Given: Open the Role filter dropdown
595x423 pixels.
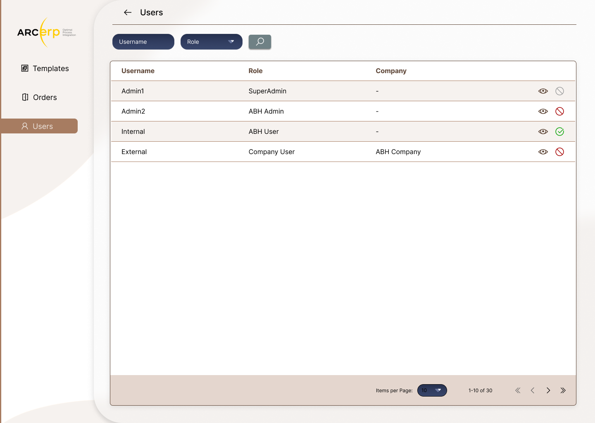Looking at the screenshot, I should click(212, 42).
